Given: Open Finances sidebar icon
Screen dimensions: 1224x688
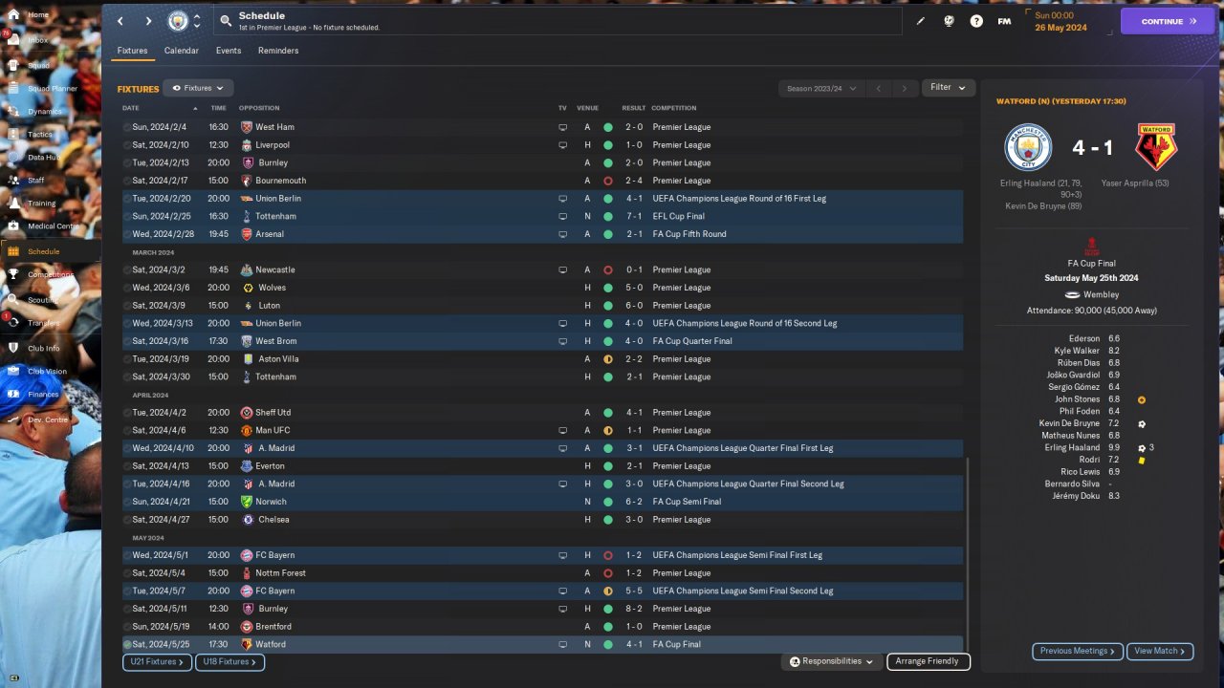Looking at the screenshot, I should coord(13,395).
